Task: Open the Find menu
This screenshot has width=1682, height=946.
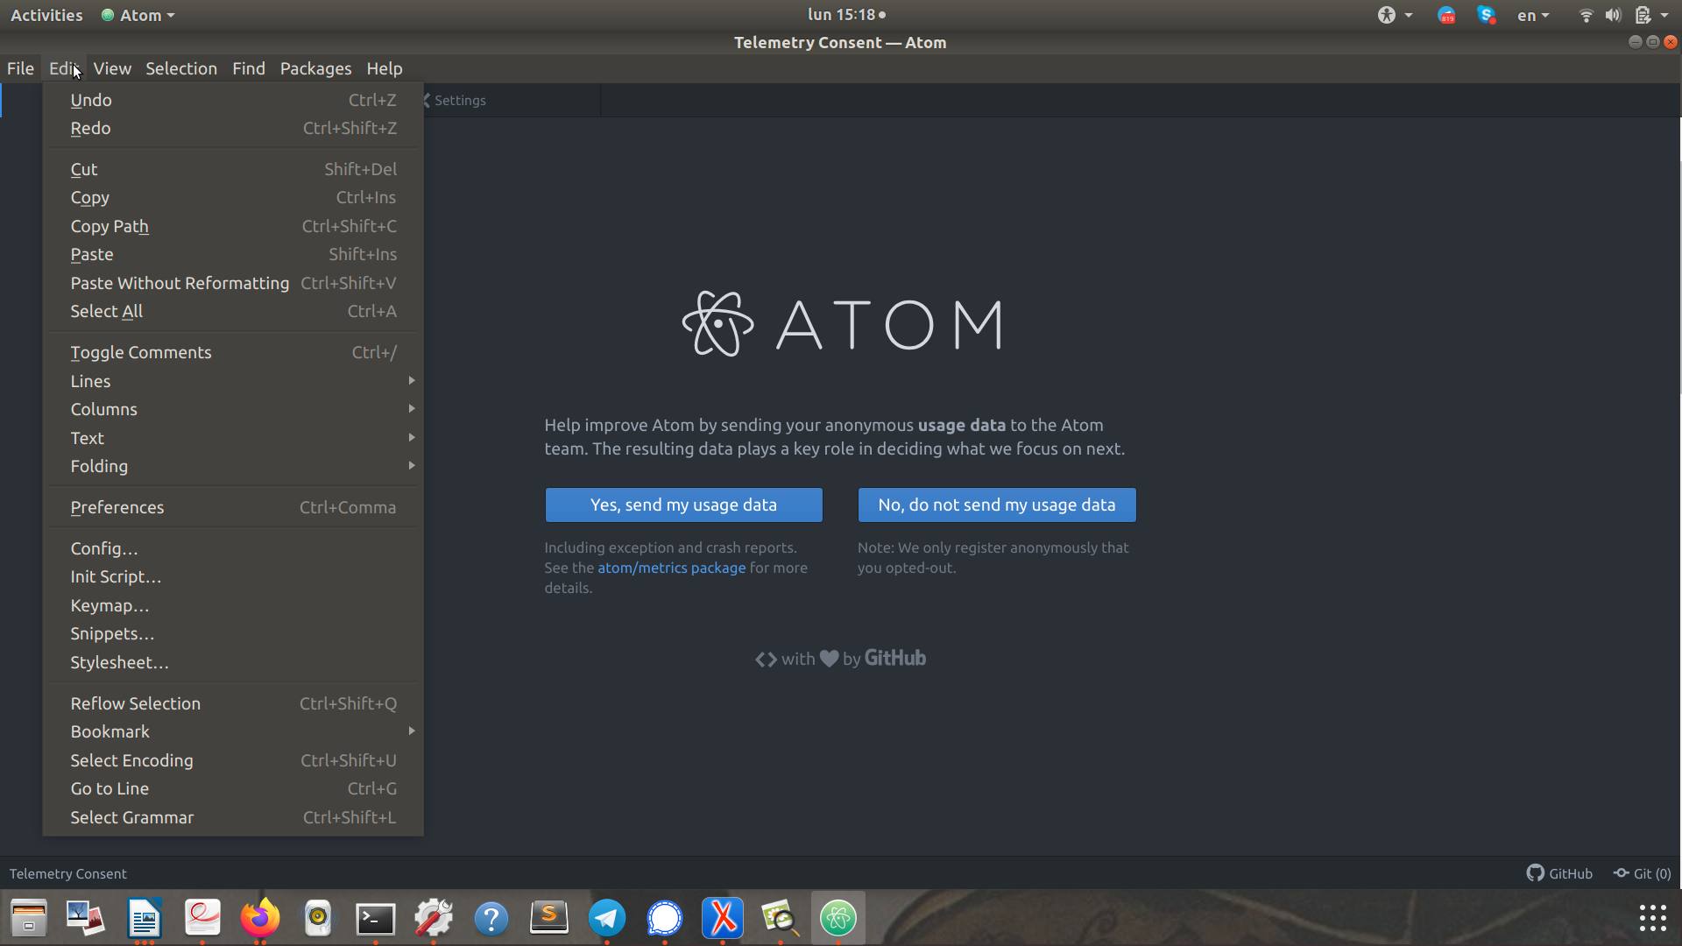Action: [x=249, y=68]
